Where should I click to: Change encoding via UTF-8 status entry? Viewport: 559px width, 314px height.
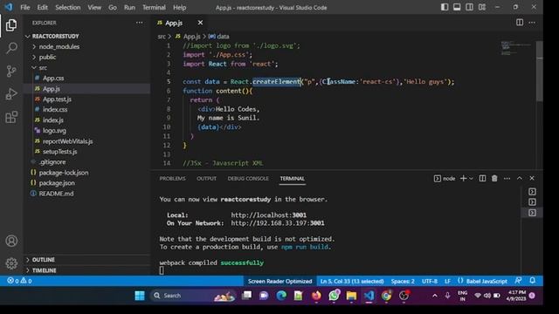430,281
